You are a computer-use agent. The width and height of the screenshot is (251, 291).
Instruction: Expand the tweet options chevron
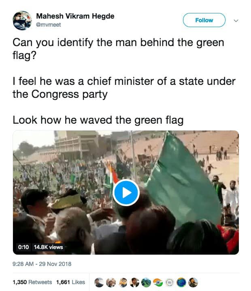pyautogui.click(x=237, y=20)
